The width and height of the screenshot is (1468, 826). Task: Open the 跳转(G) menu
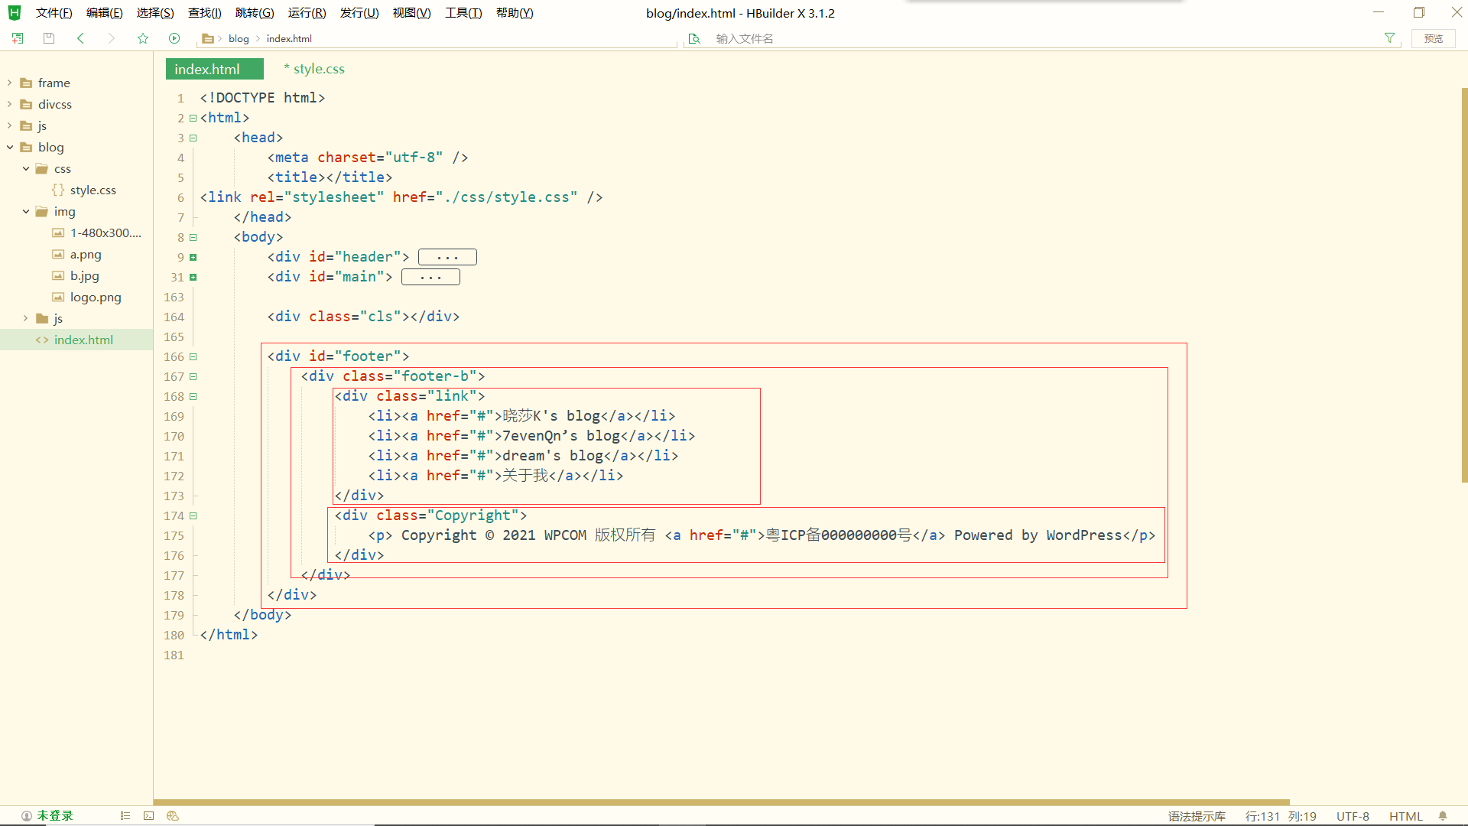[255, 13]
